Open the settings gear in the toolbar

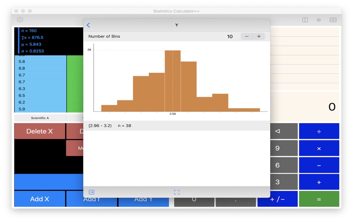pos(20,20)
